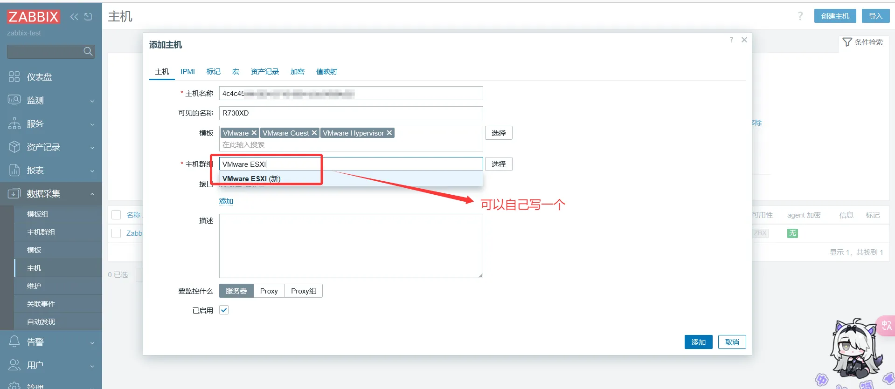Switch to the 标记 tab
Viewport: 895px width, 389px height.
pos(214,72)
